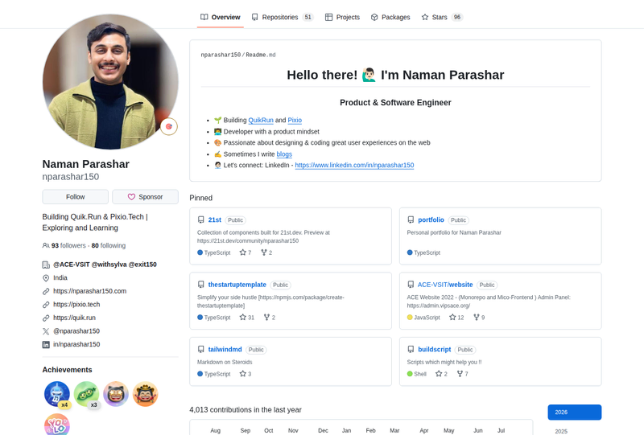Open the @exit150 organization link
This screenshot has height=435, width=644.
142,265
